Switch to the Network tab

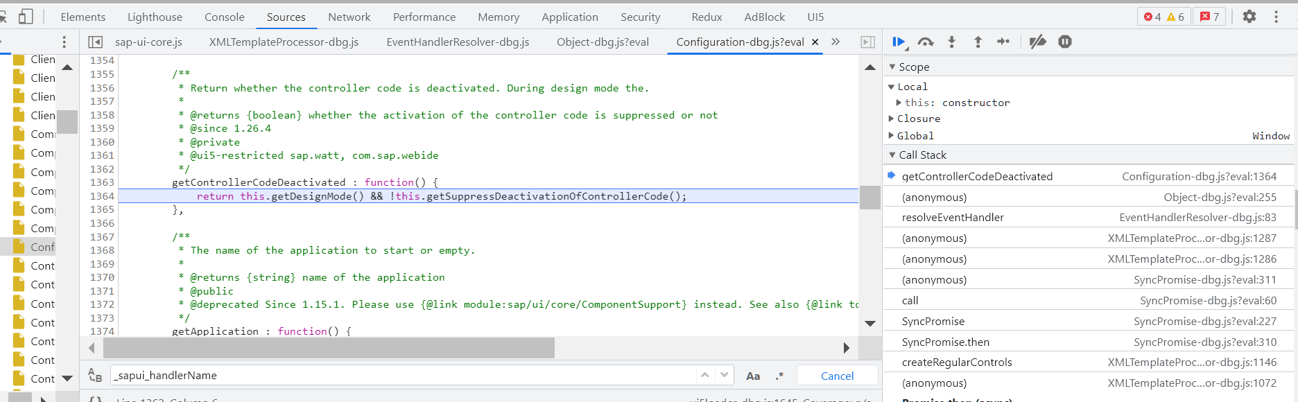[349, 17]
